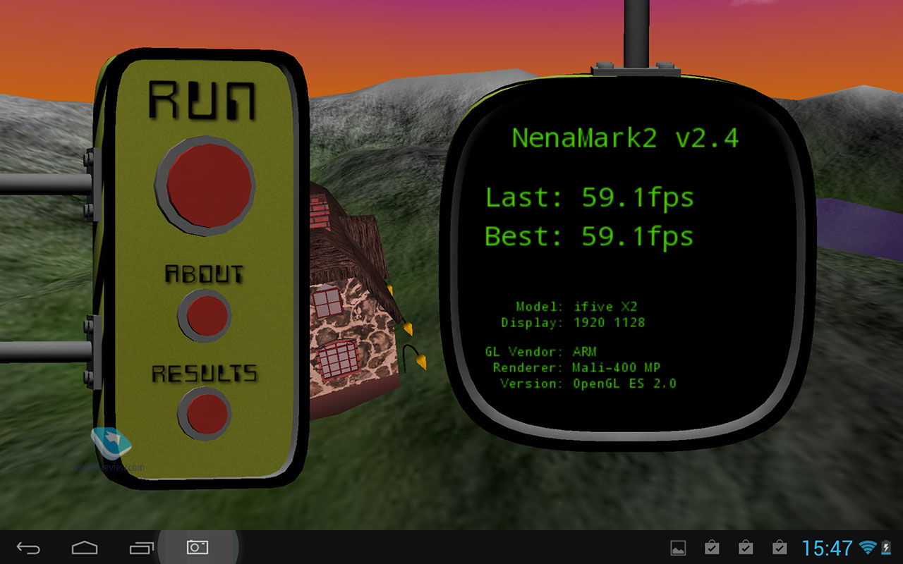Image resolution: width=903 pixels, height=564 pixels.
Task: Select the 'Best: 59.1fps' result line
Action: [590, 236]
